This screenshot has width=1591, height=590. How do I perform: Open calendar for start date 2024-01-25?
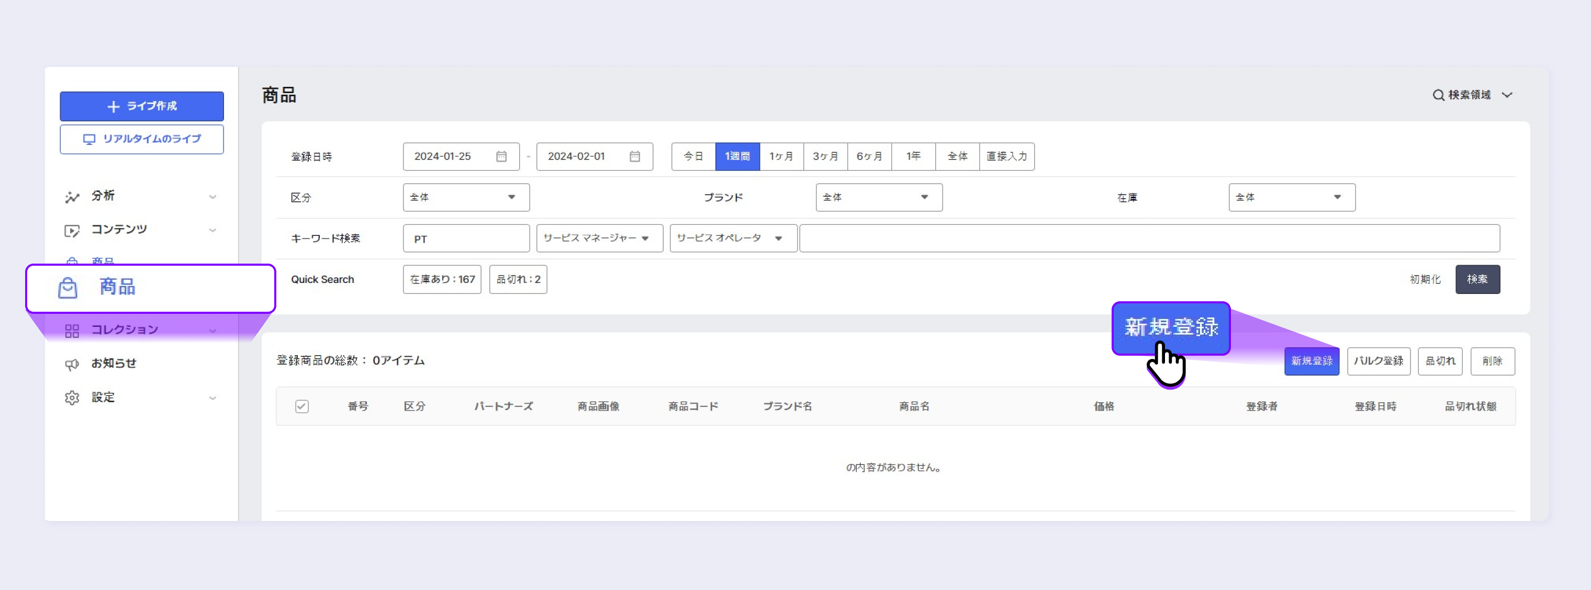click(501, 157)
